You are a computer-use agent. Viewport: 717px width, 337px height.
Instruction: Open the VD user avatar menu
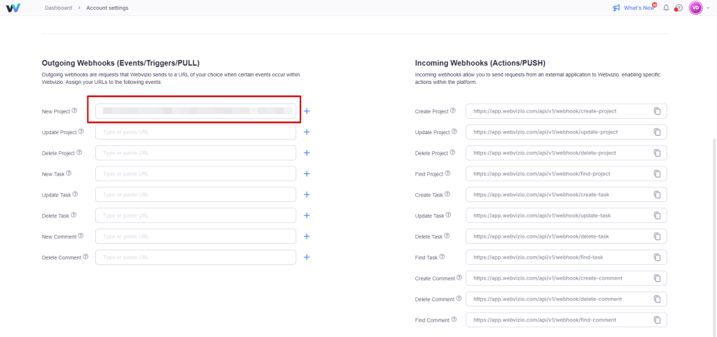coord(695,8)
